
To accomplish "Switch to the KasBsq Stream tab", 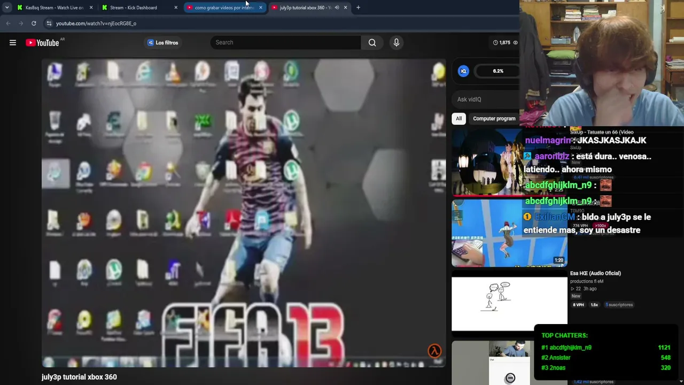I will click(54, 7).
